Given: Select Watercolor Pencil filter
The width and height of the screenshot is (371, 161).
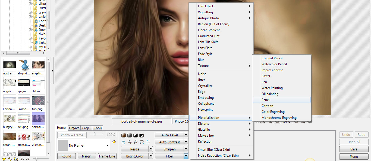Looking at the screenshot, I should (282, 64).
